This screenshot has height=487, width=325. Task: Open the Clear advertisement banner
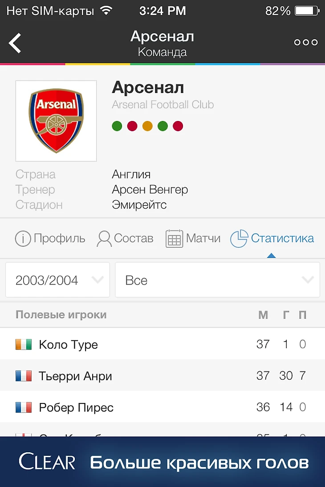click(x=162, y=462)
